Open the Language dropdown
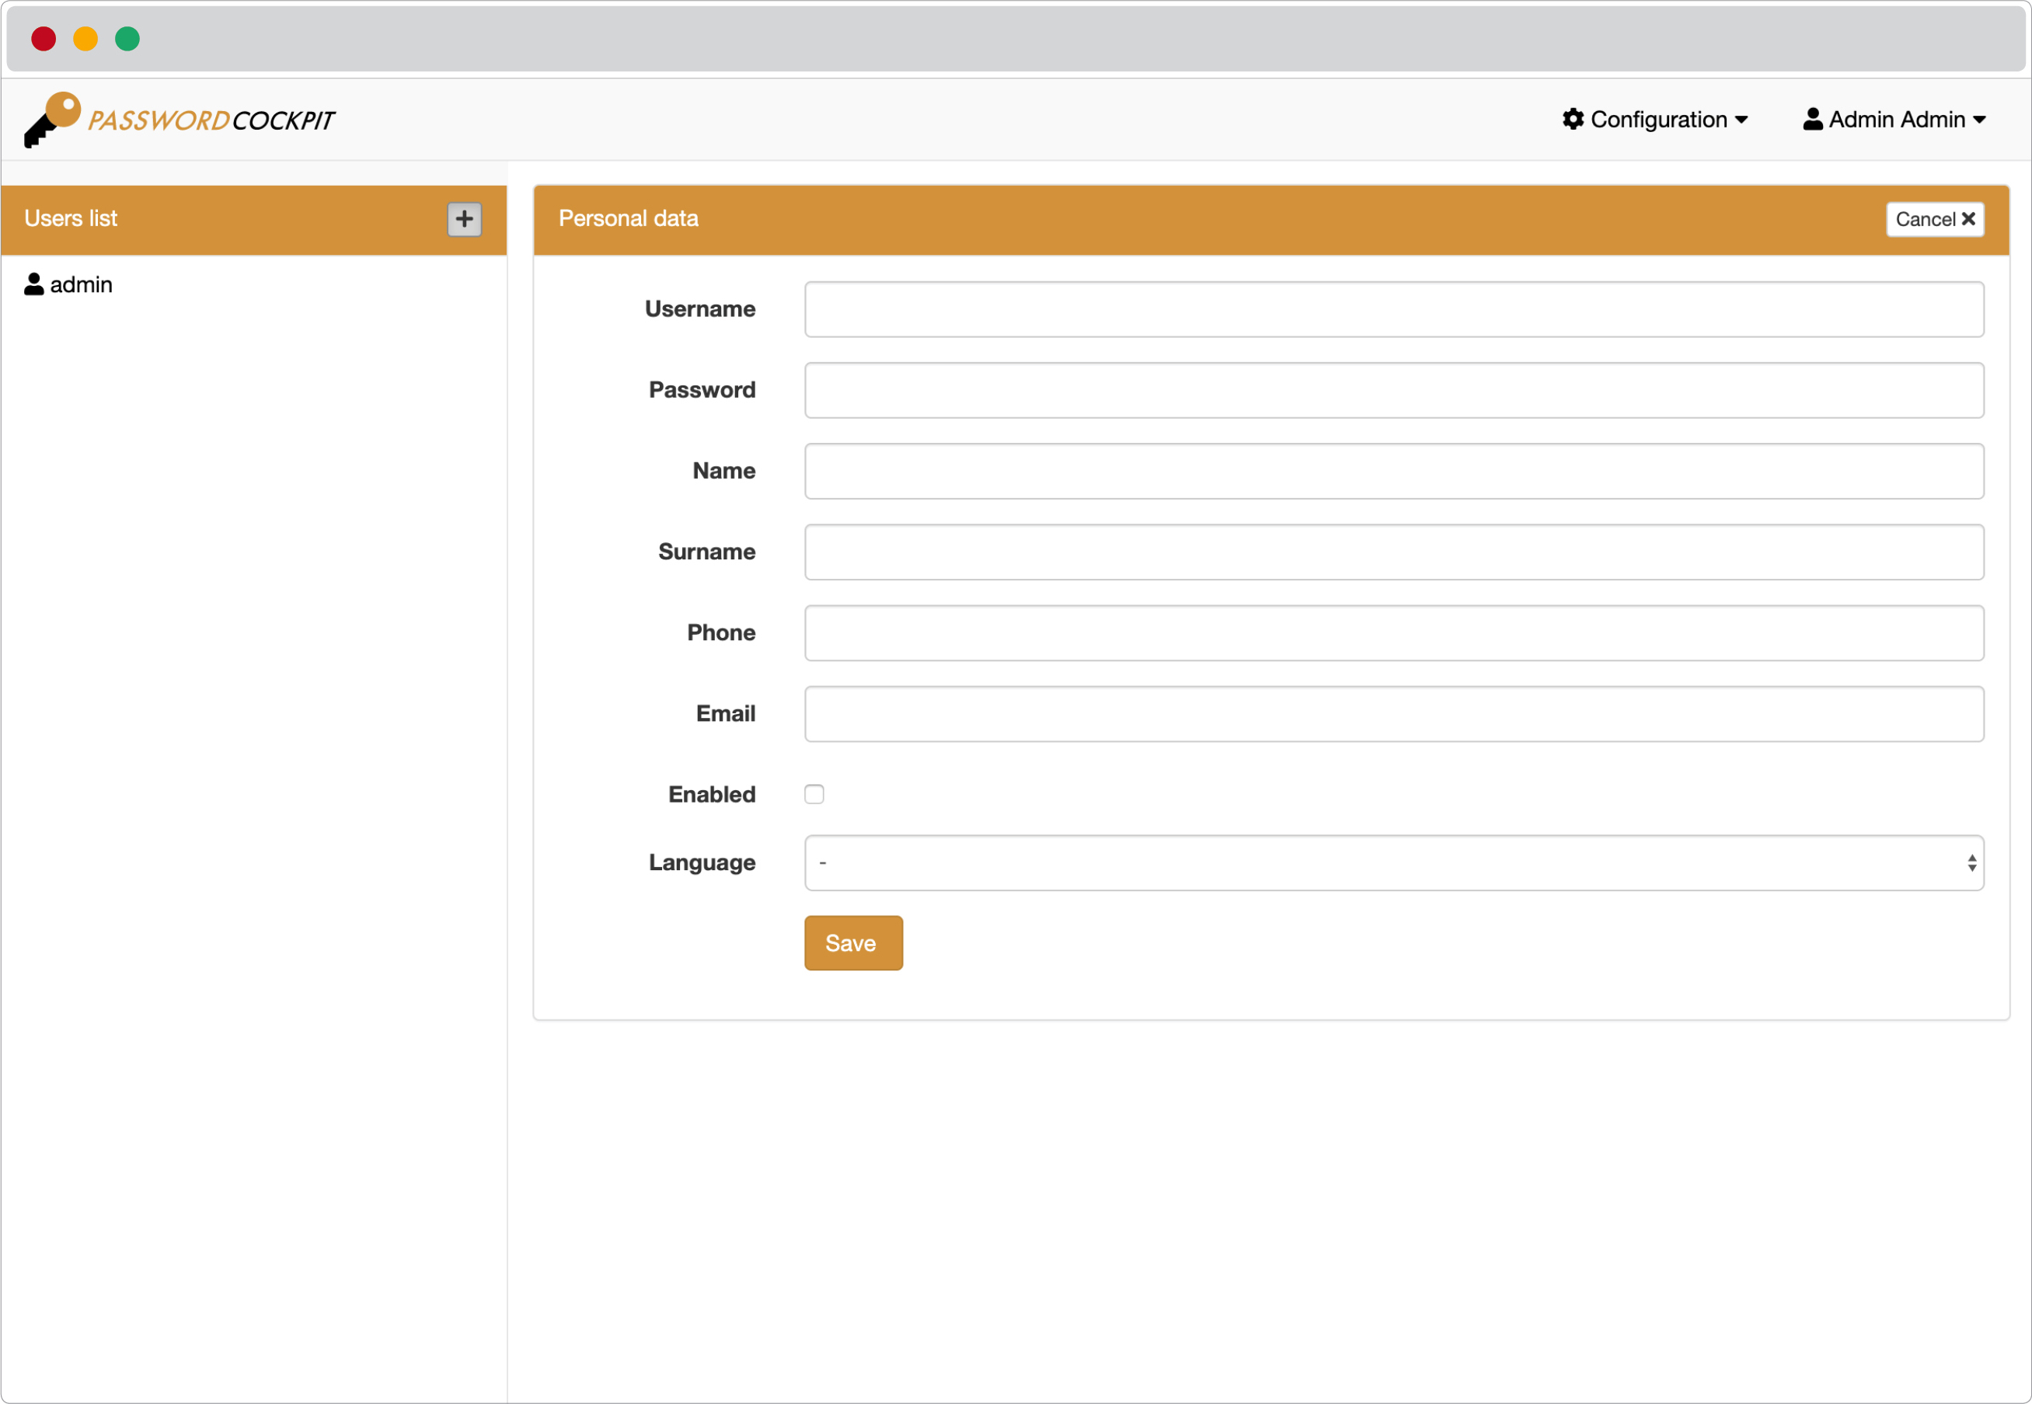This screenshot has width=2032, height=1404. 1393,863
